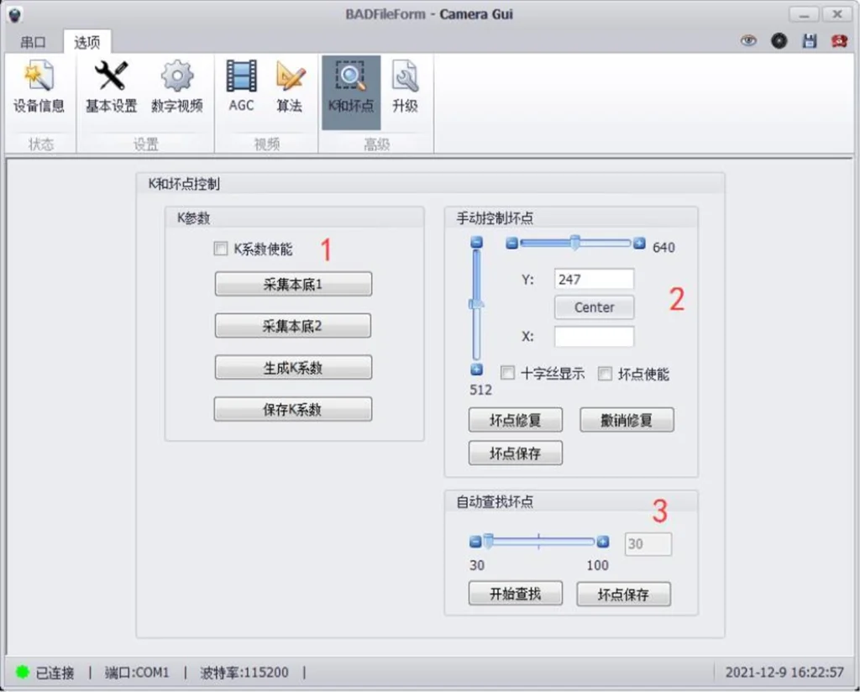Click the AGC film-strip icon
Viewport: 860px width, 692px height.
(x=241, y=84)
